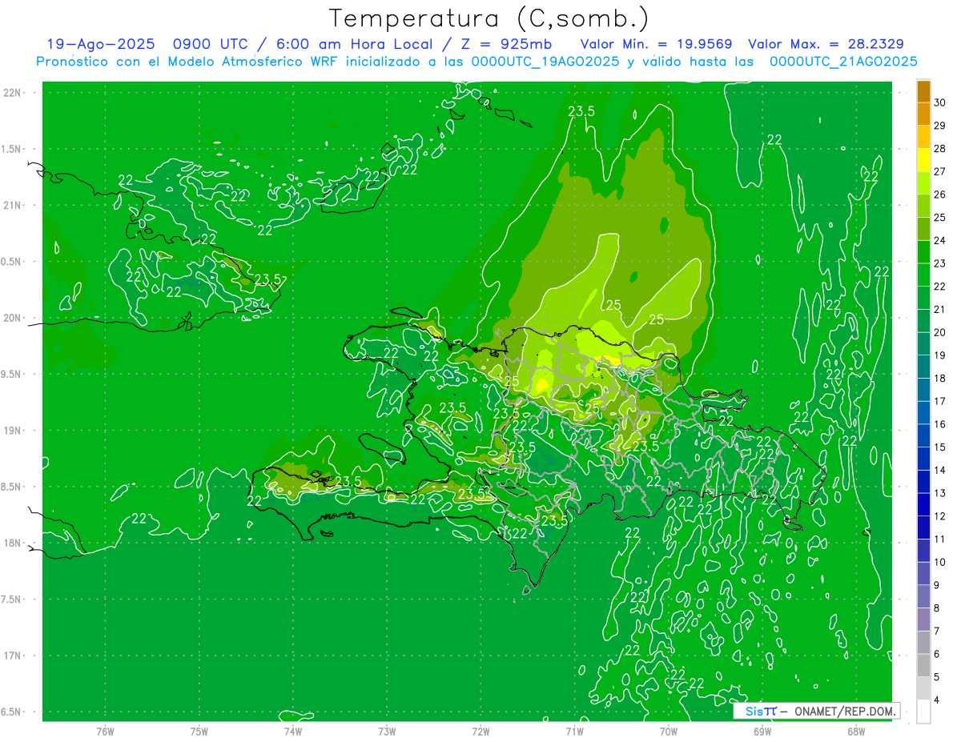Click the '19N' latitude axis label
Screen dimensions: 961x742
(14, 431)
